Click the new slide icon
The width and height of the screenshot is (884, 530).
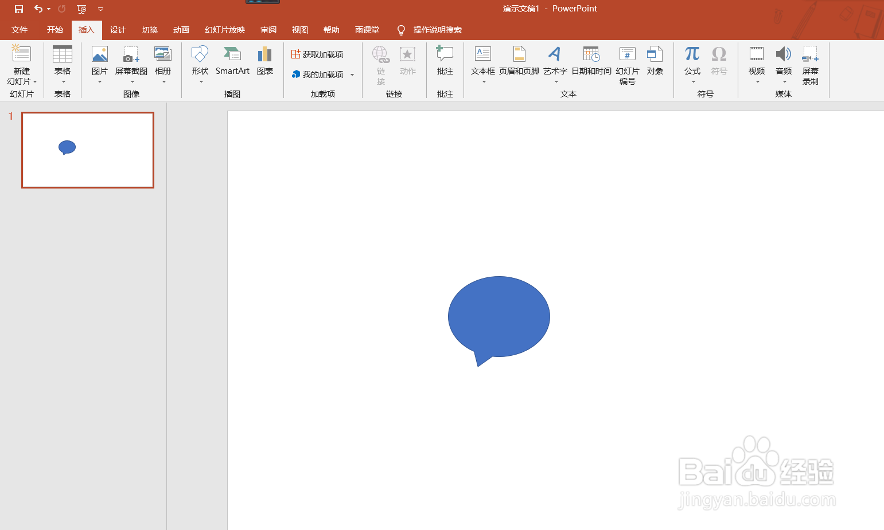pos(21,54)
